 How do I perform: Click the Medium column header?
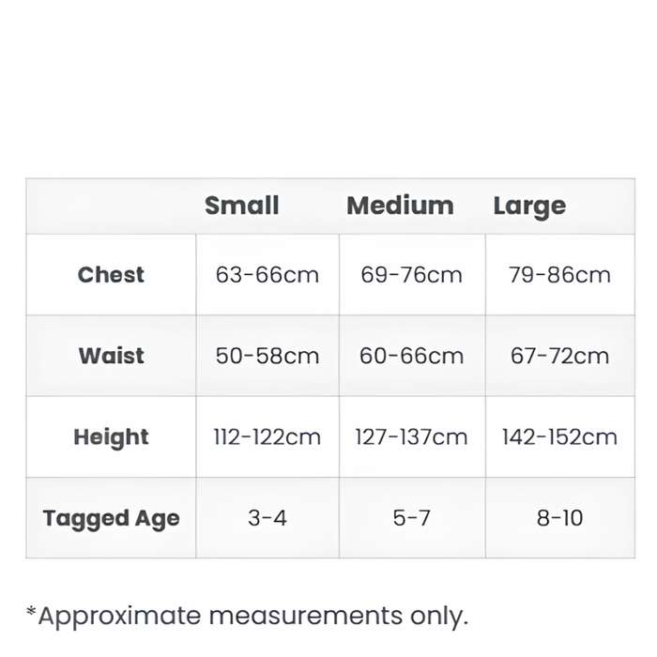(400, 206)
